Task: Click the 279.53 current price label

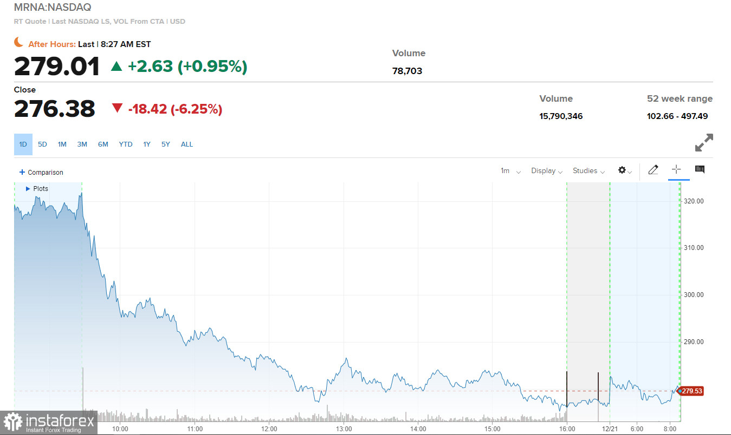Action: coord(691,391)
